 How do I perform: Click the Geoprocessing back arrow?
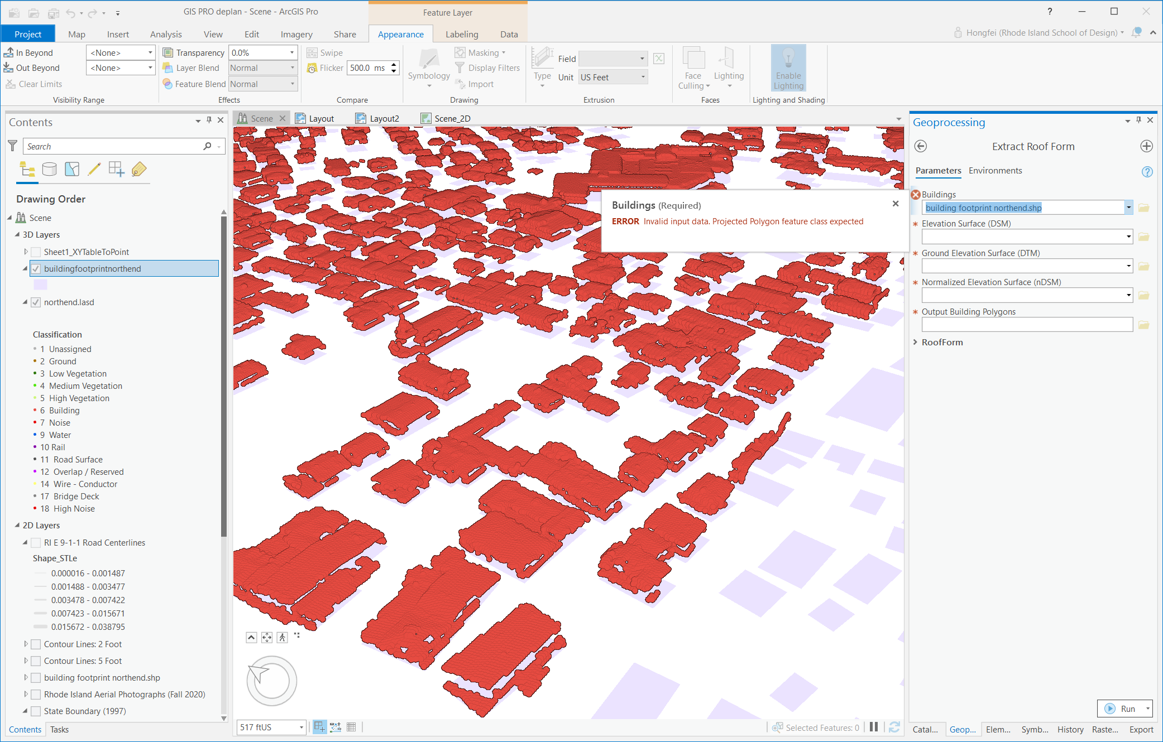tap(921, 146)
